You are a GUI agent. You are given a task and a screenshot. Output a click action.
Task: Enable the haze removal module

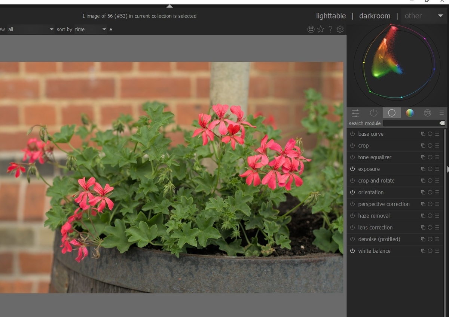[352, 216]
